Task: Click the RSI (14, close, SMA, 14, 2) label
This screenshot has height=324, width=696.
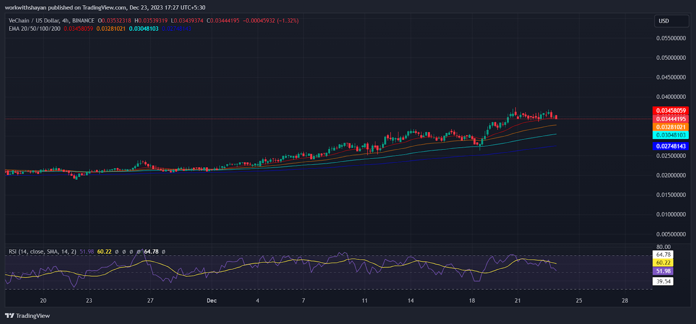Action: coord(42,251)
